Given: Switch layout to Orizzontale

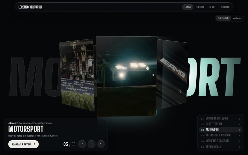Looking at the screenshot, I should click(223, 18).
